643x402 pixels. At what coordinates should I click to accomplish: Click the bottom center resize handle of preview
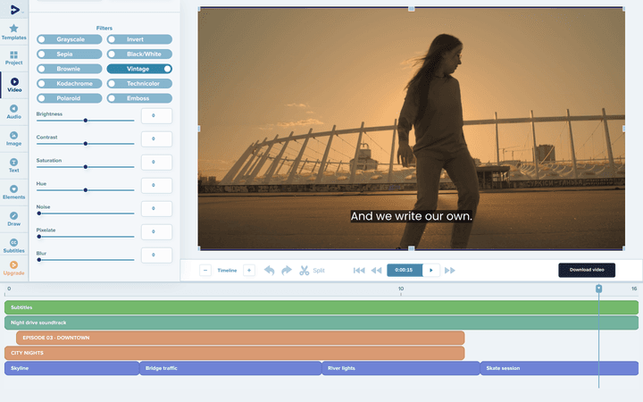(412, 248)
